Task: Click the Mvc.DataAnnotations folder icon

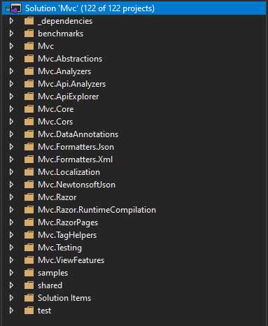Action: (29, 134)
